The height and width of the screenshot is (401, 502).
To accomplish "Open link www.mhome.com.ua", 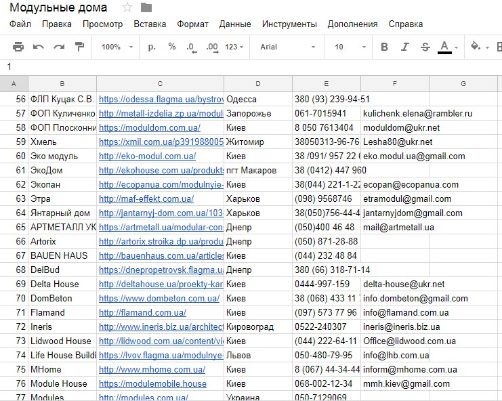I will click(x=152, y=369).
